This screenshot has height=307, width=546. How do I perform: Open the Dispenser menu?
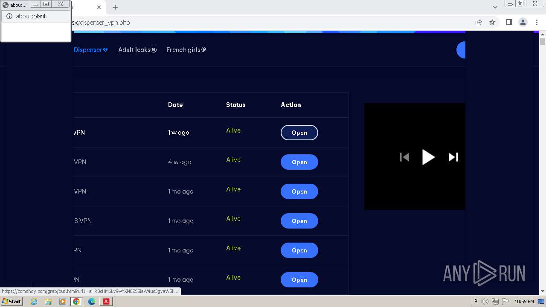90,50
